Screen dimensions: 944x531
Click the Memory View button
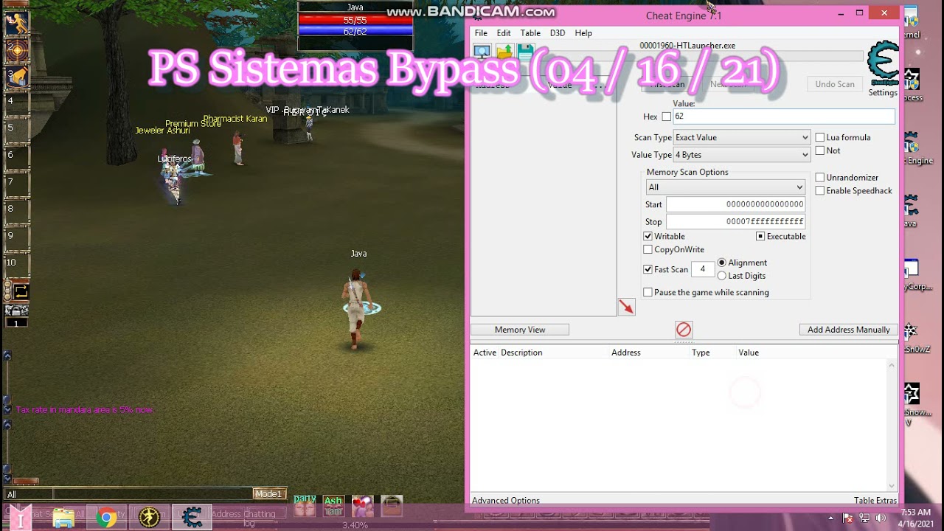pyautogui.click(x=520, y=330)
